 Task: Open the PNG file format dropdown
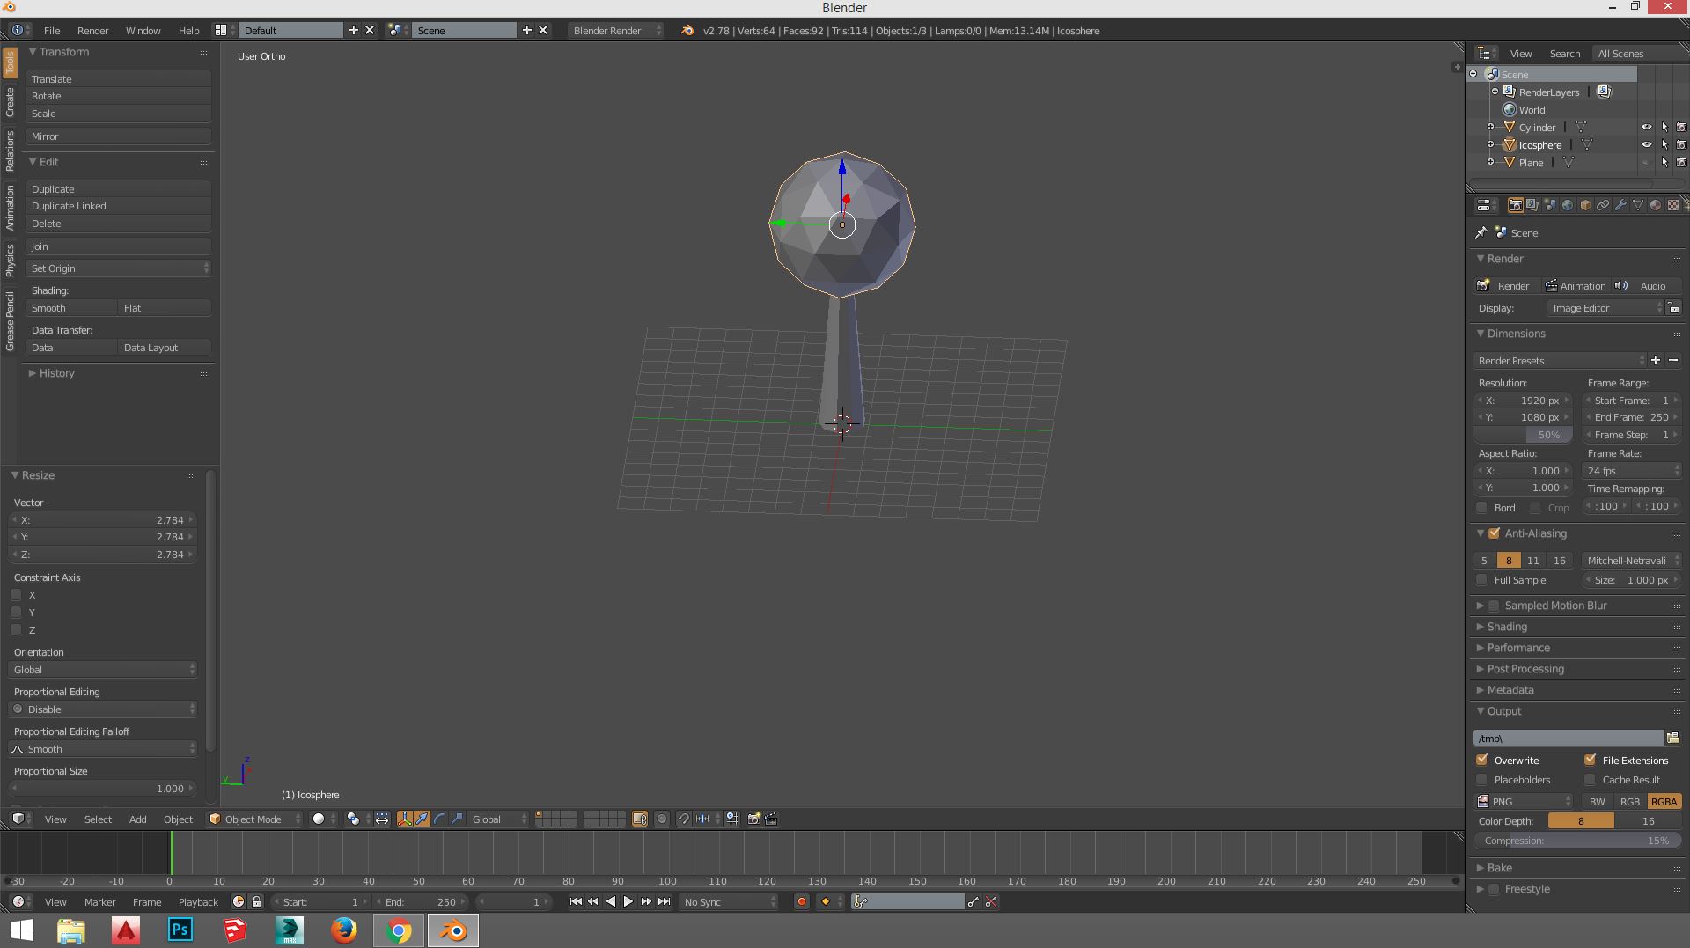click(1524, 801)
